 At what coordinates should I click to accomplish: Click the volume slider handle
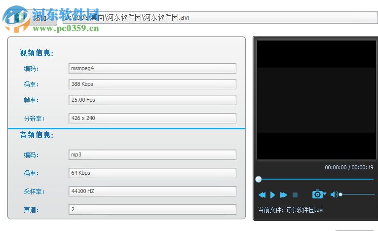[340, 194]
